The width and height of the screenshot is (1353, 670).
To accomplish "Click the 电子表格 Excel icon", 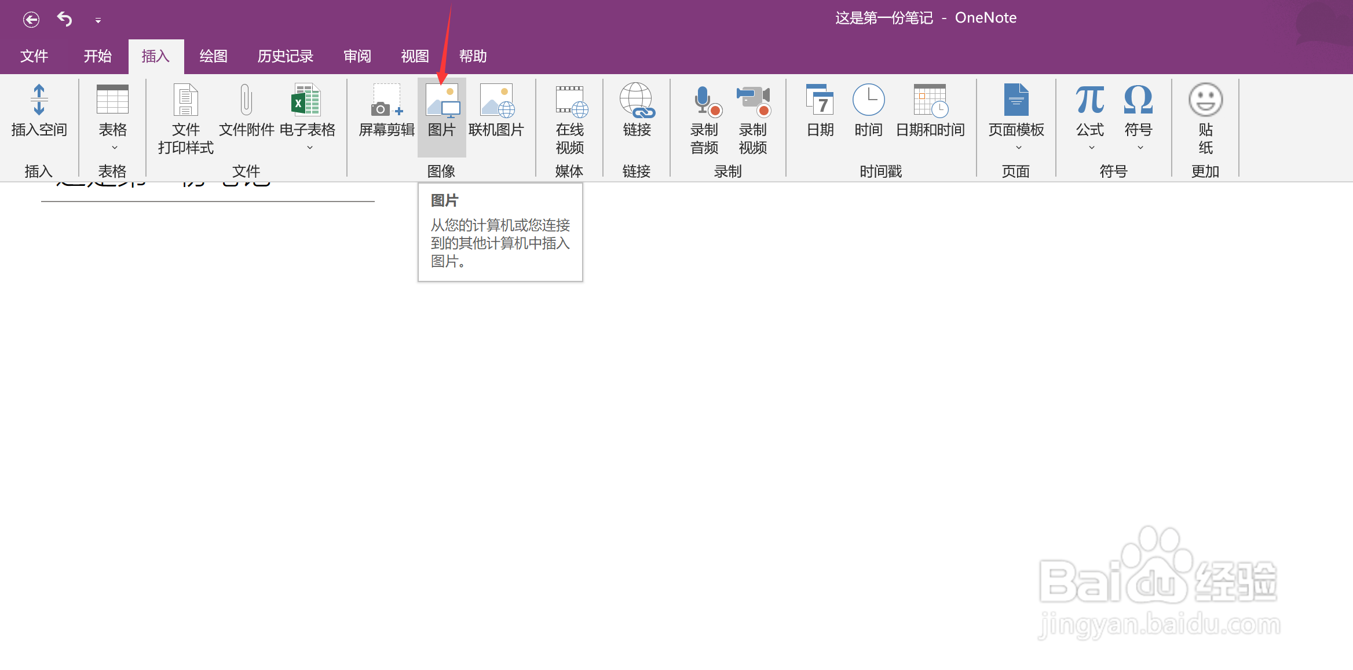I will click(x=306, y=100).
